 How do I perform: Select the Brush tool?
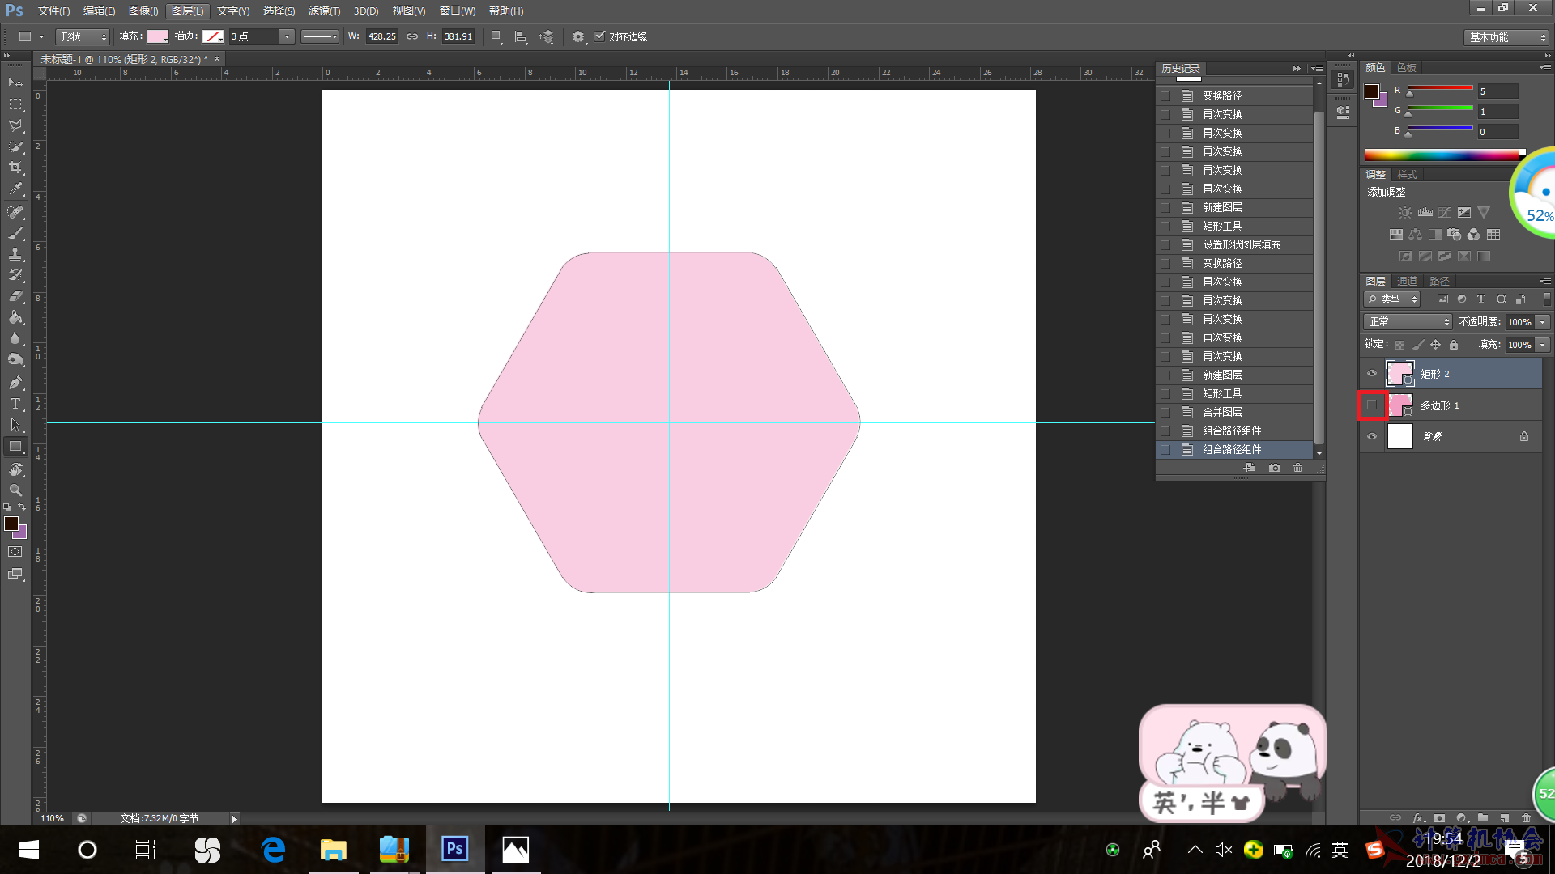(x=15, y=233)
